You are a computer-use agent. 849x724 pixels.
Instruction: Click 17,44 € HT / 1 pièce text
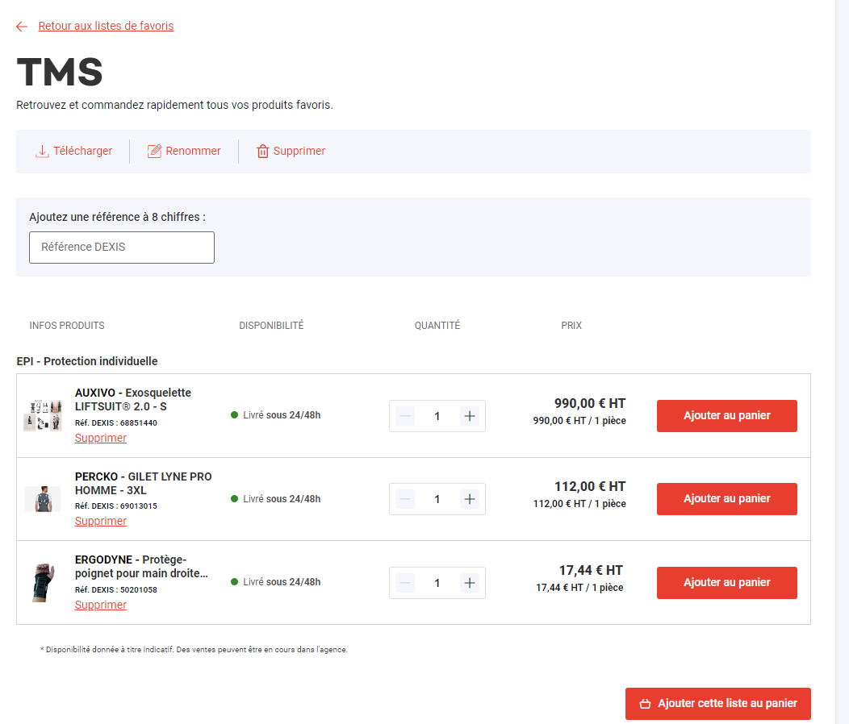pos(579,588)
